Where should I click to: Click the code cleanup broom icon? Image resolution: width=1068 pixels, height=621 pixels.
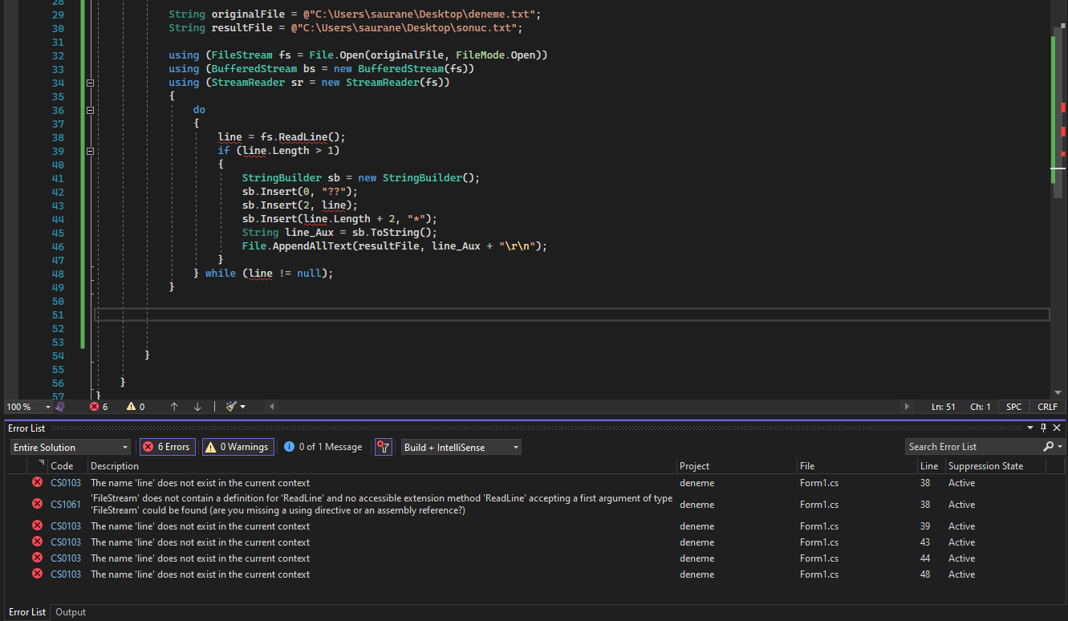tap(232, 407)
